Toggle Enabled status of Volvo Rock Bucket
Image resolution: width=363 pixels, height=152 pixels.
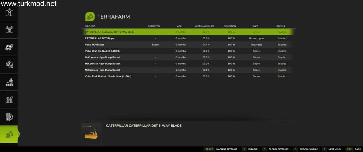282,76
